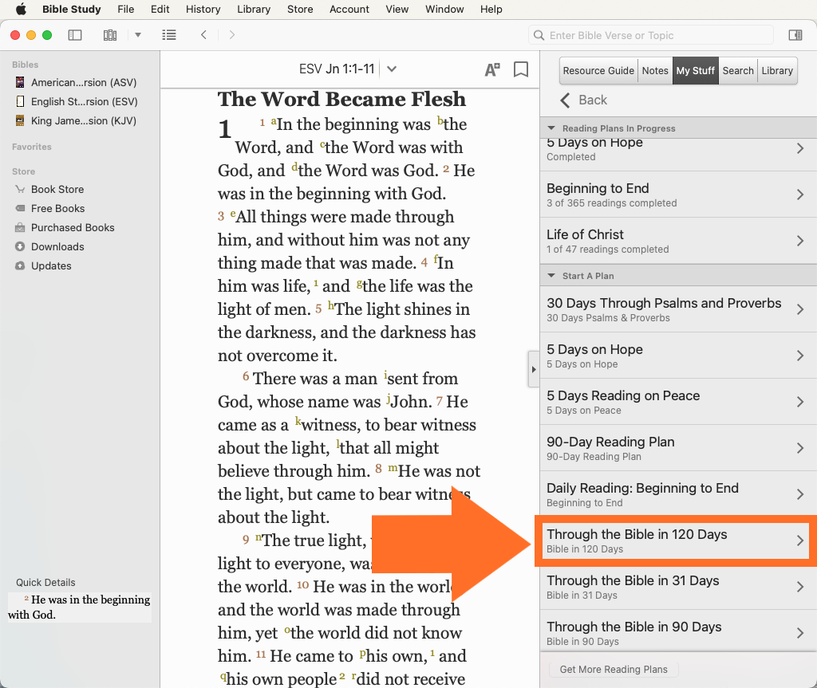The height and width of the screenshot is (688, 817).
Task: Bookmark the current passage
Action: click(521, 69)
